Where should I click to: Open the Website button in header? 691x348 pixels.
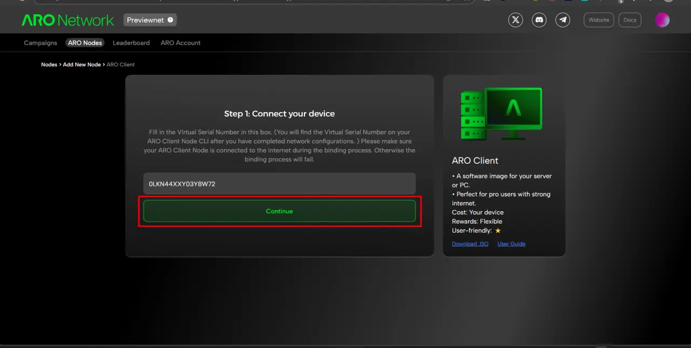tap(599, 20)
